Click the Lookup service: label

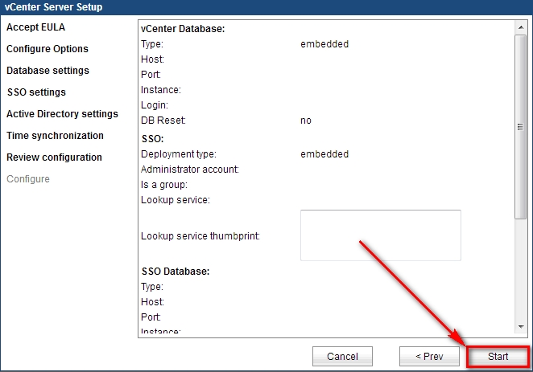point(176,200)
